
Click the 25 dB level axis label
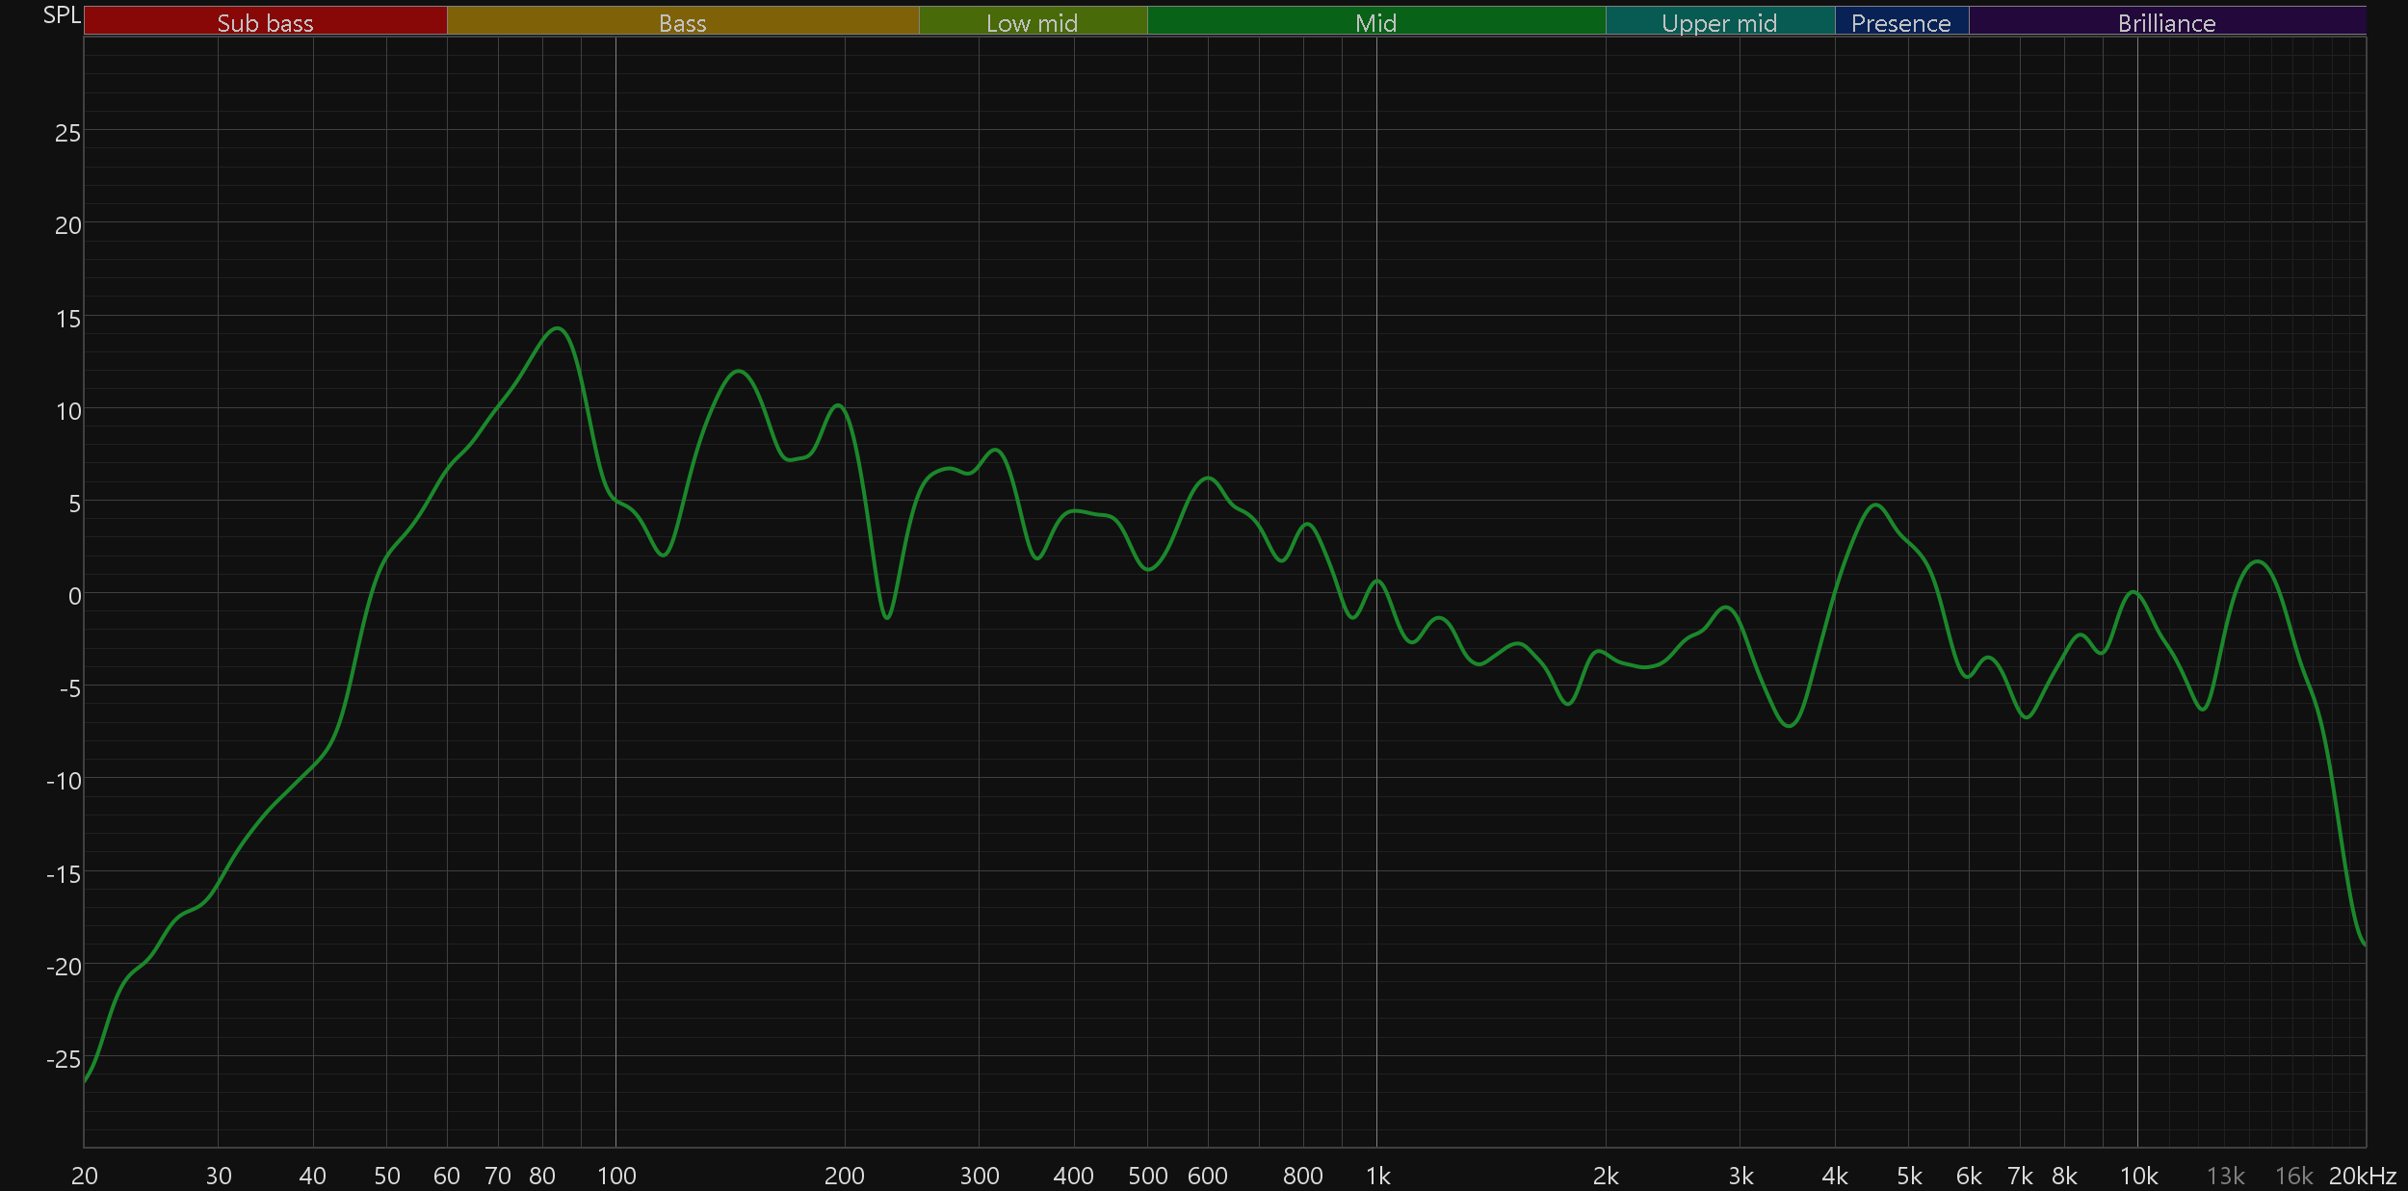67,133
